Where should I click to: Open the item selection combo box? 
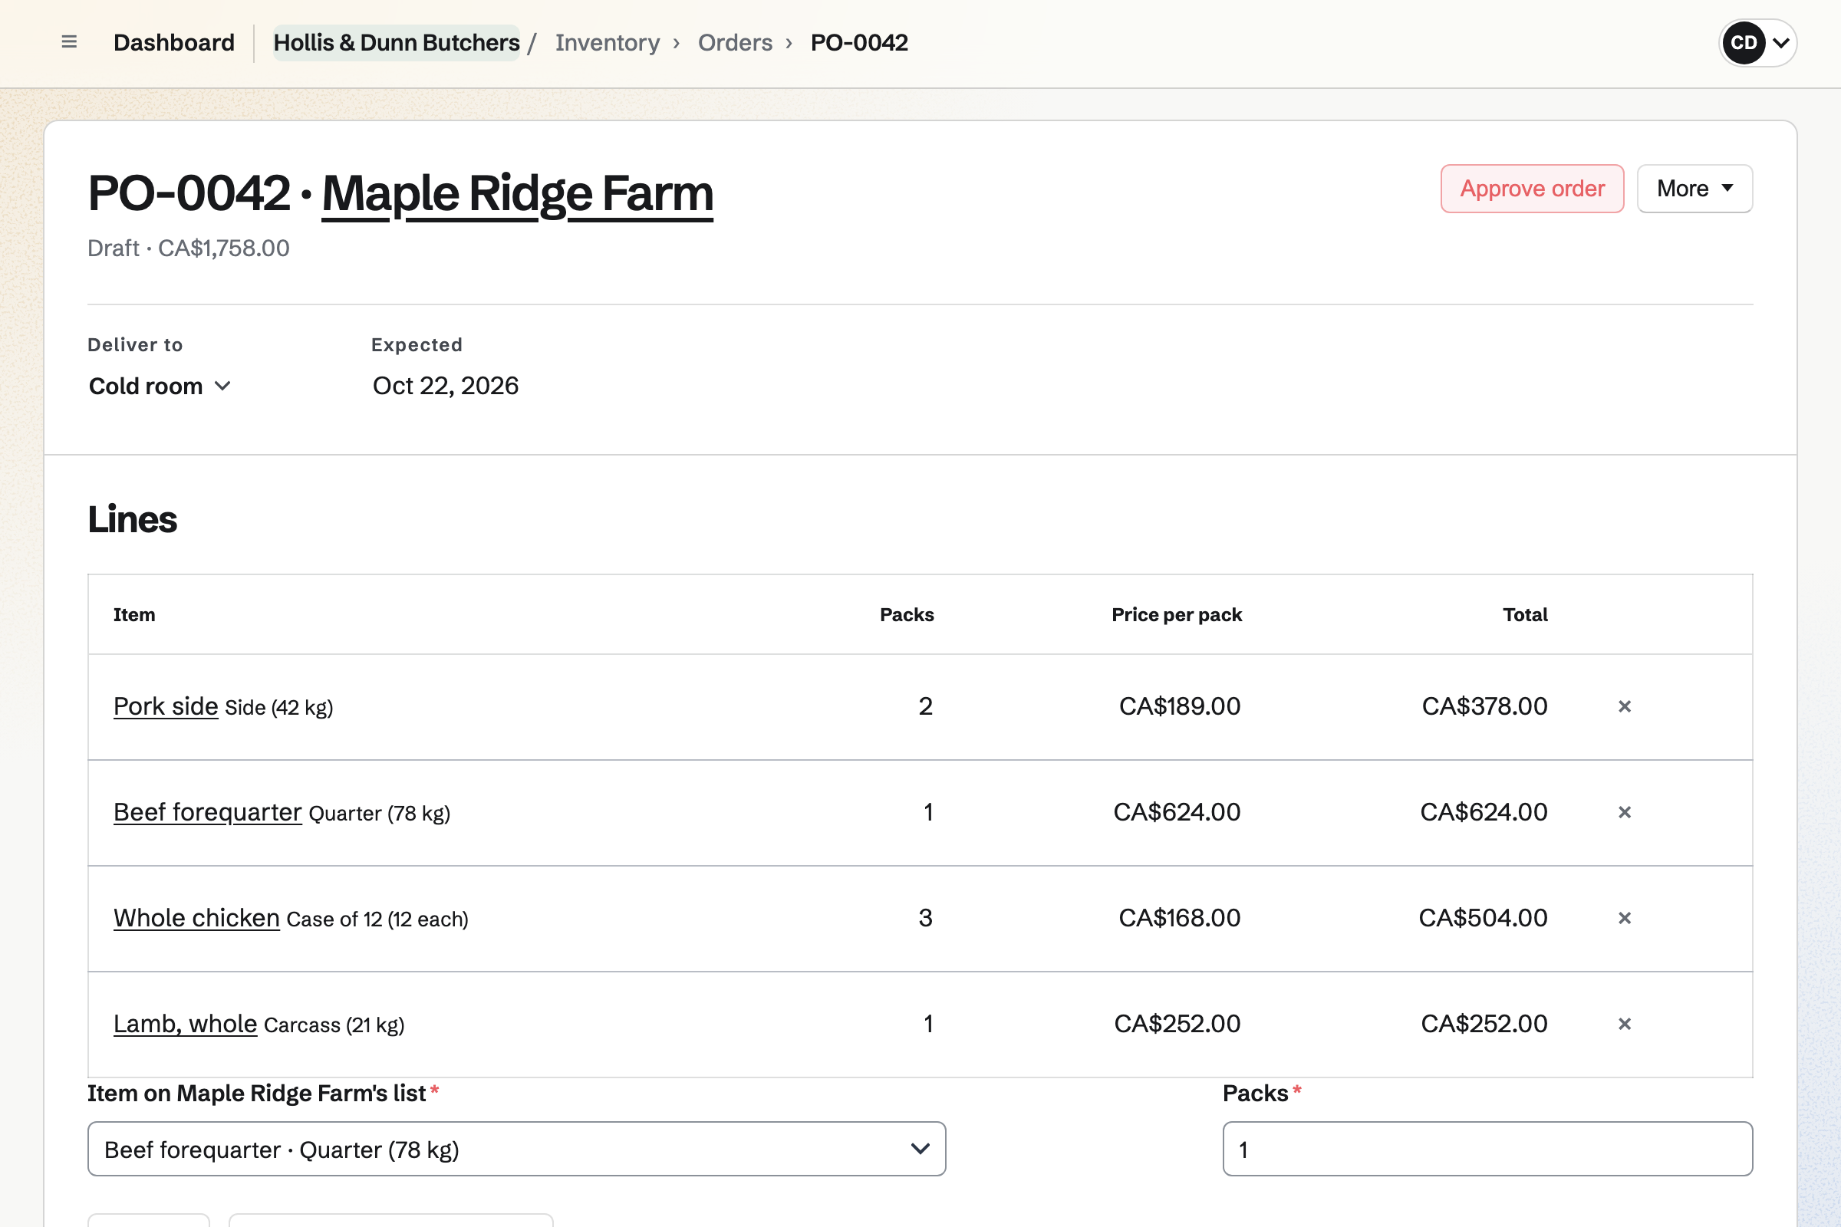516,1149
